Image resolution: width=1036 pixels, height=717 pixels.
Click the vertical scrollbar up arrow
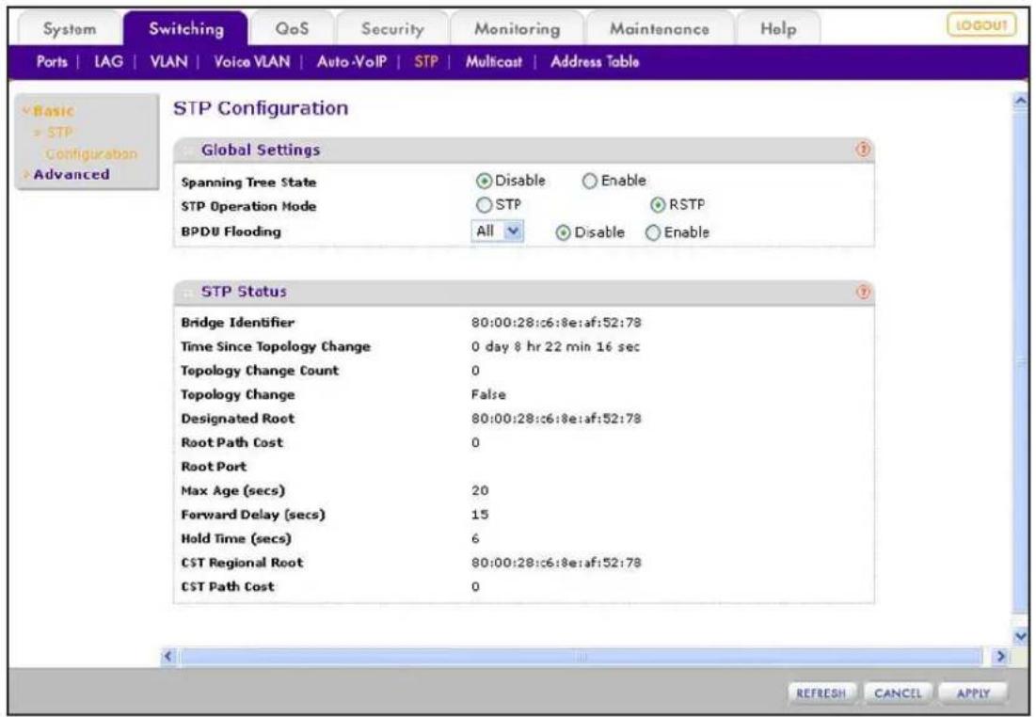tap(1020, 101)
